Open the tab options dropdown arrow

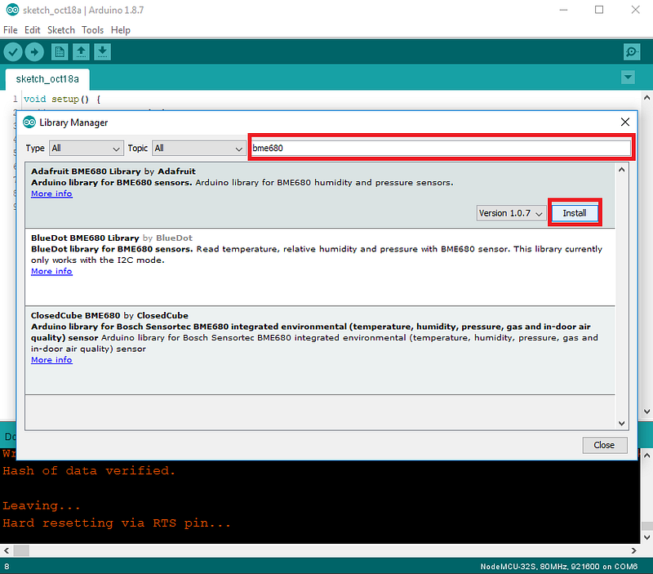pyautogui.click(x=628, y=77)
